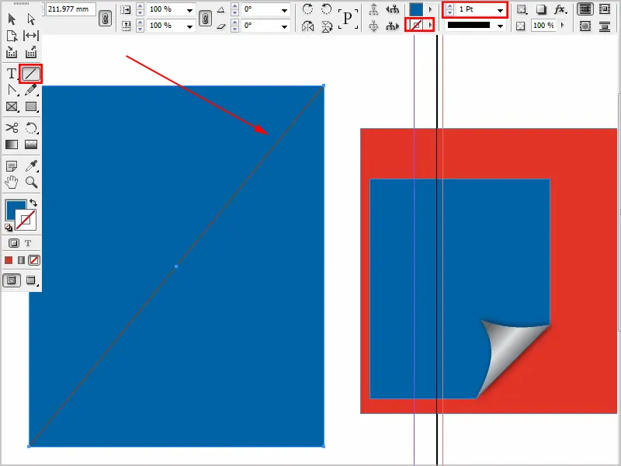
Task: Activate the Line tool
Action: coord(30,74)
